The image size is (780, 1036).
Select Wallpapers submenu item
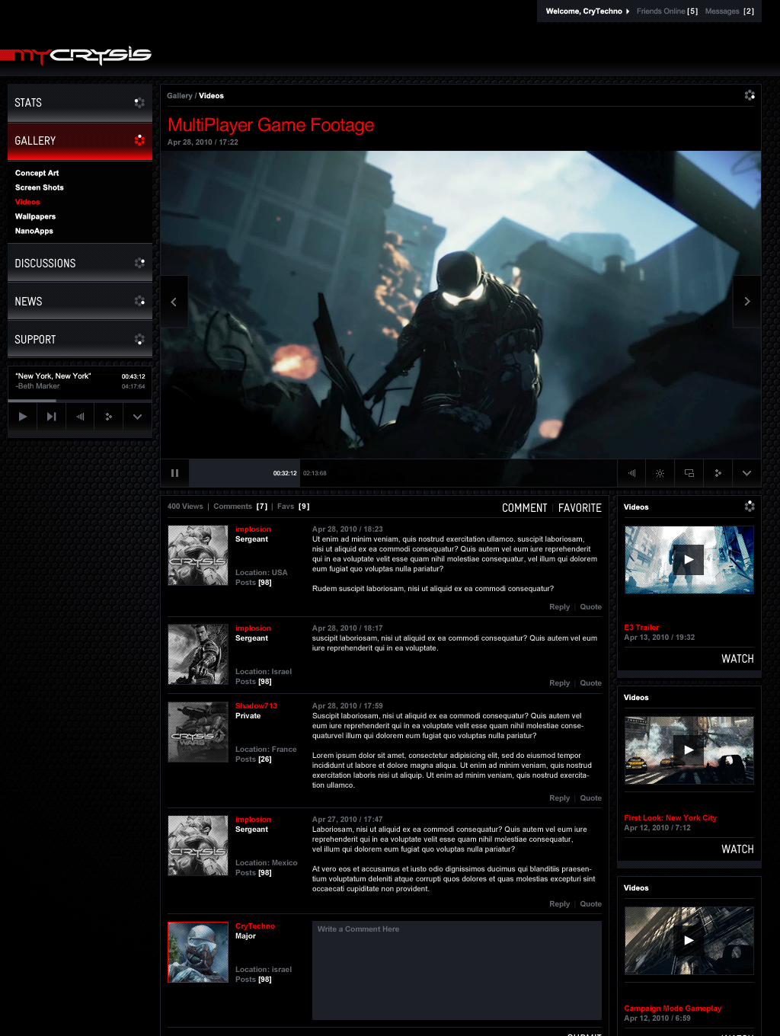(x=35, y=216)
